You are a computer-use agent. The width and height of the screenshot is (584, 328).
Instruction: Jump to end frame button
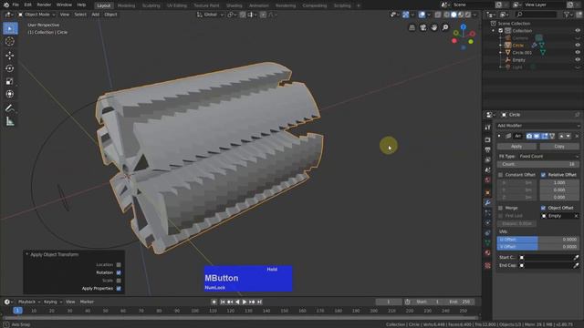(x=259, y=302)
